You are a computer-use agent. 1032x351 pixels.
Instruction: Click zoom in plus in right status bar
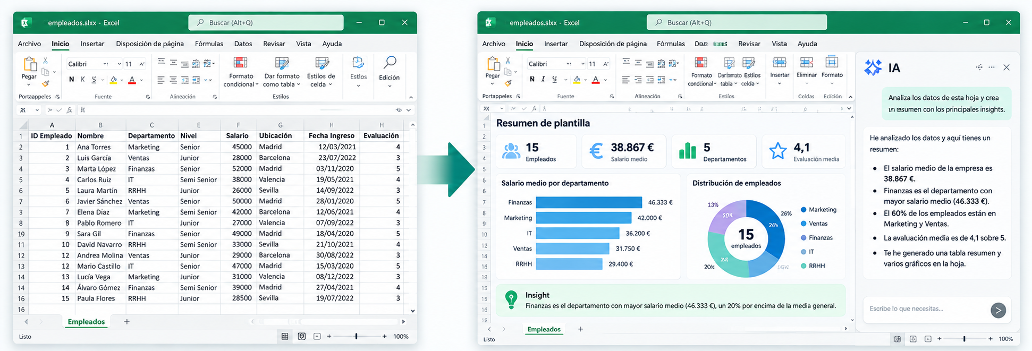coord(991,339)
